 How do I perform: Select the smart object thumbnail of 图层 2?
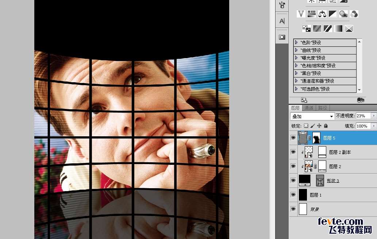pyautogui.click(x=309, y=166)
